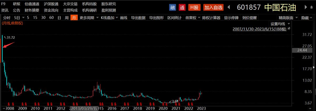Pin the date range with pin icon
The width and height of the screenshot is (316, 111).
click(x=289, y=28)
